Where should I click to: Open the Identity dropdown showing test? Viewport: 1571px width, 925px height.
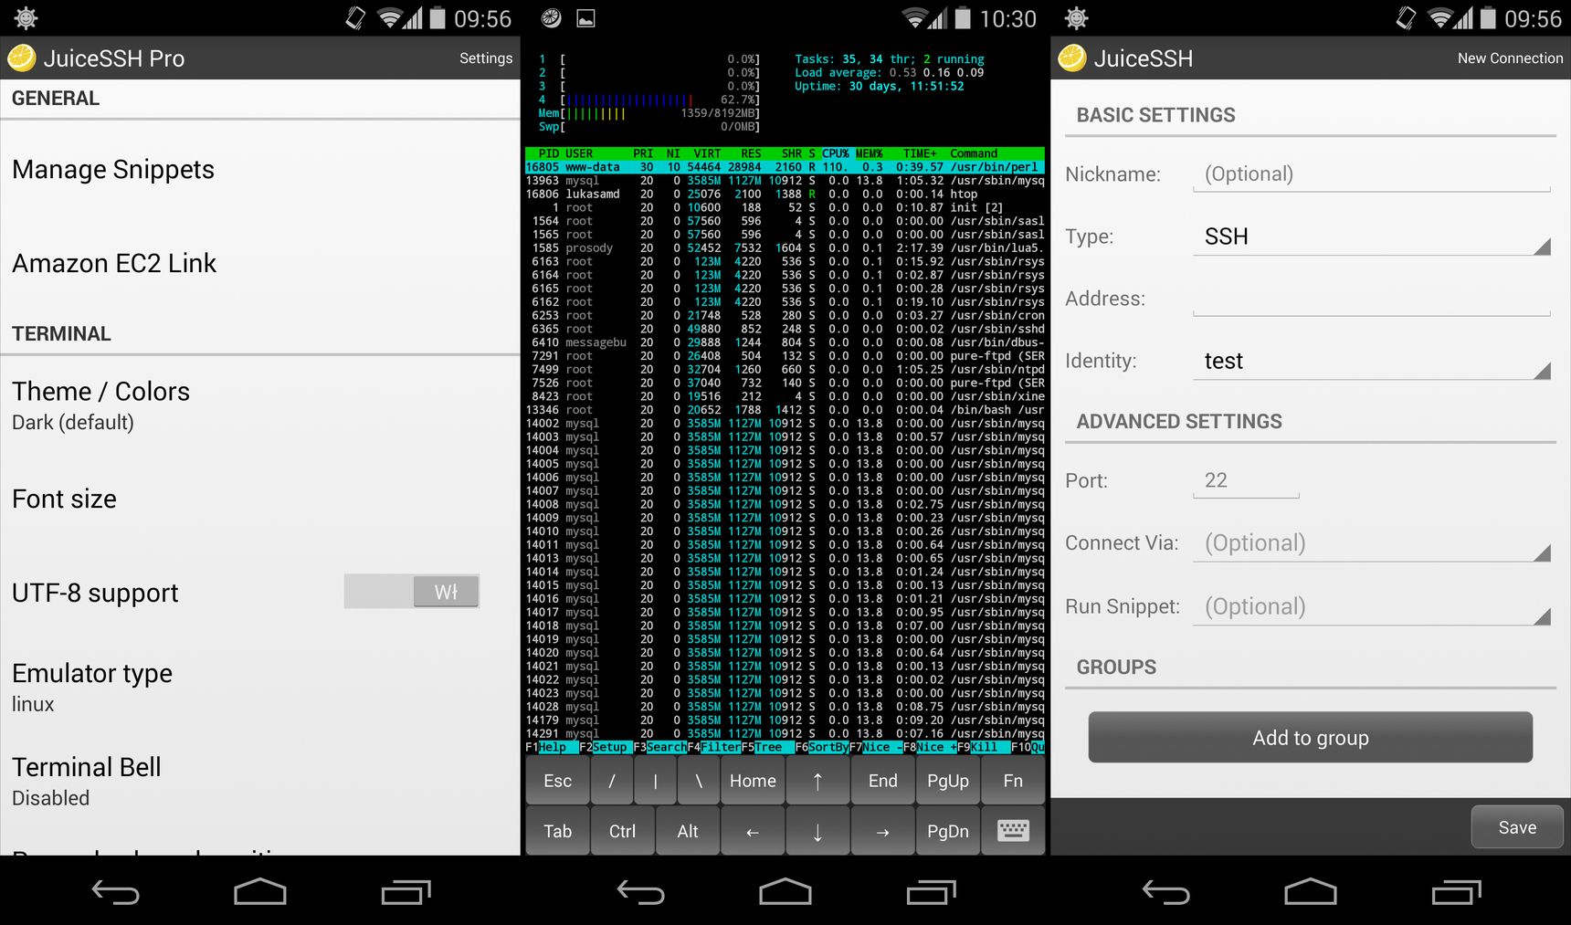click(1372, 361)
